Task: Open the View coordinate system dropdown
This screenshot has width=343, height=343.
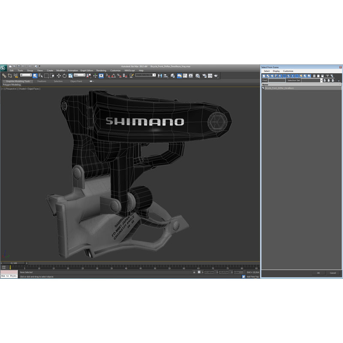Action: [79, 75]
